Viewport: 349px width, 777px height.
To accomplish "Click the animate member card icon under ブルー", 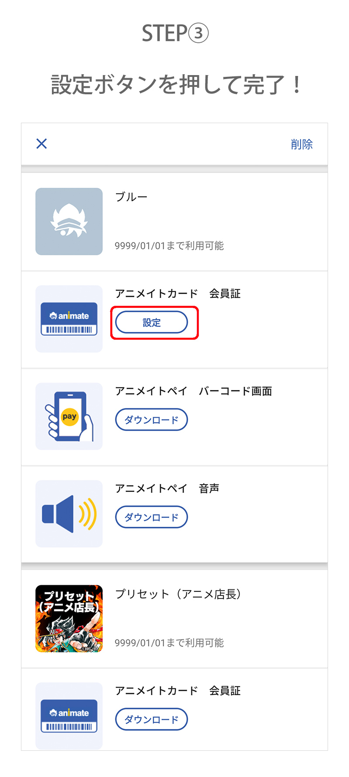I will (x=69, y=319).
